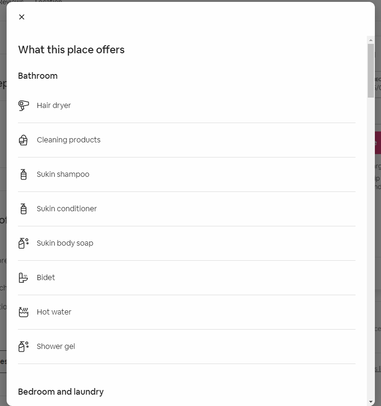Click the "Bathroom" section heading
381x406 pixels.
38,76
